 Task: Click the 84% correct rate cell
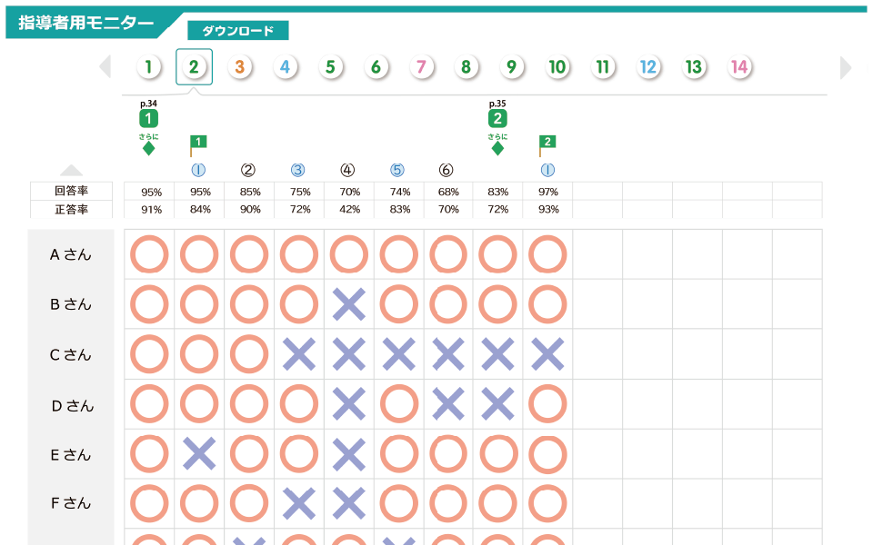(200, 210)
